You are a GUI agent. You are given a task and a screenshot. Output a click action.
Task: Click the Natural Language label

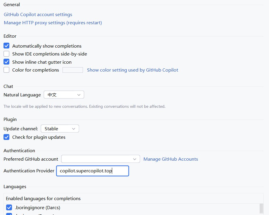pos(22,95)
